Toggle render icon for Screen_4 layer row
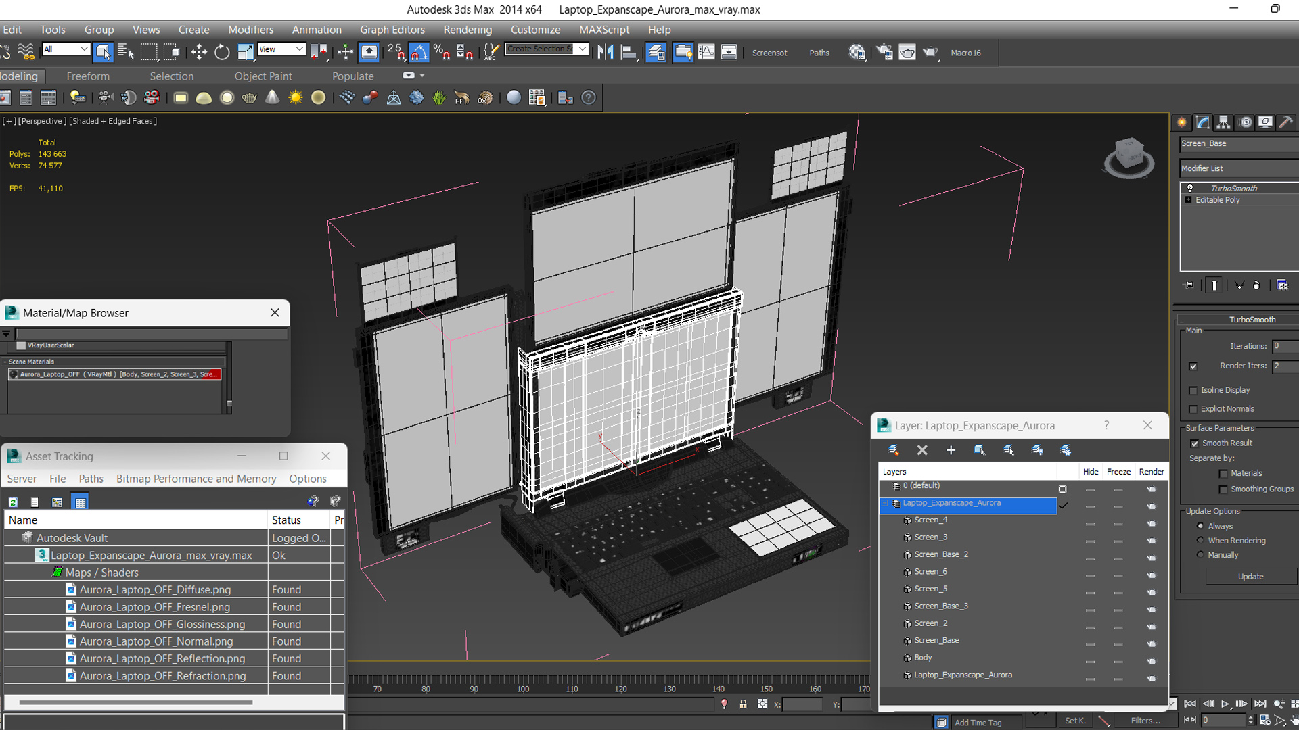The image size is (1299, 730). [1152, 524]
